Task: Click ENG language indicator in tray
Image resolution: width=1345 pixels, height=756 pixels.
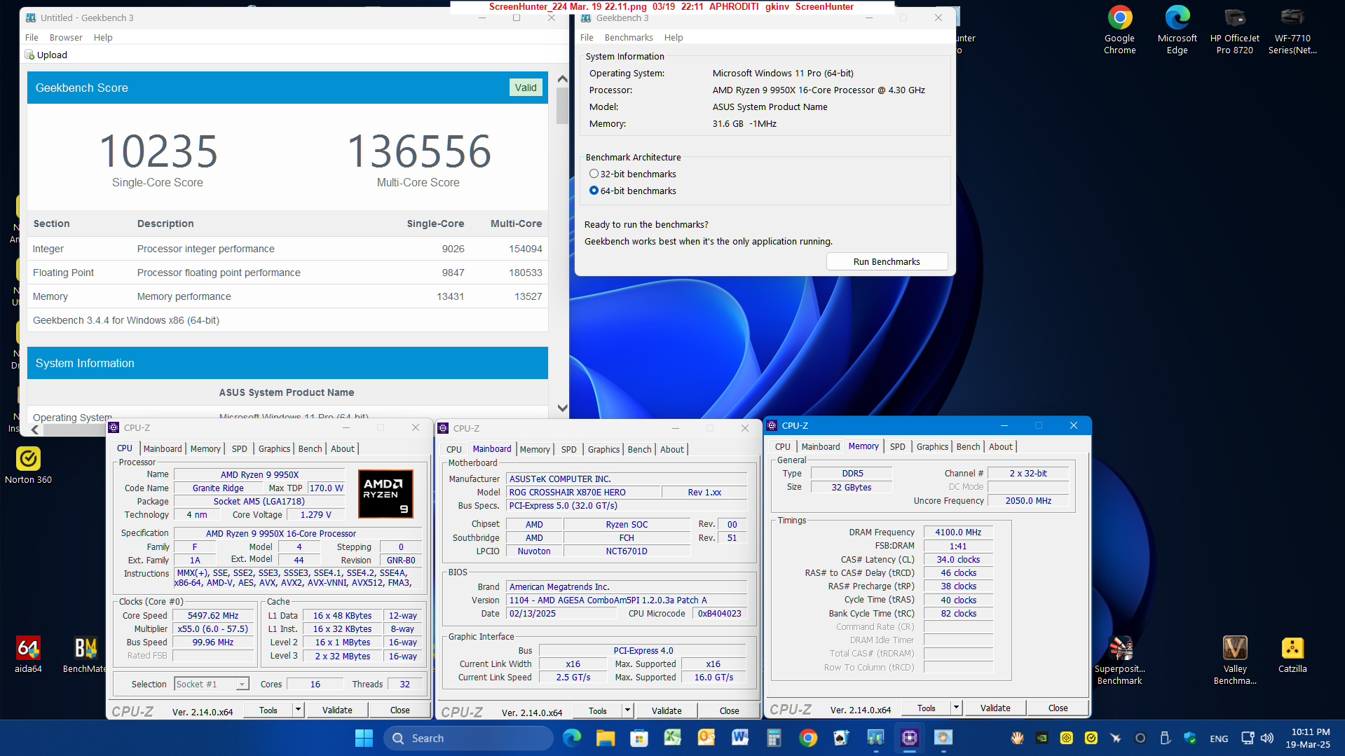Action: point(1219,738)
